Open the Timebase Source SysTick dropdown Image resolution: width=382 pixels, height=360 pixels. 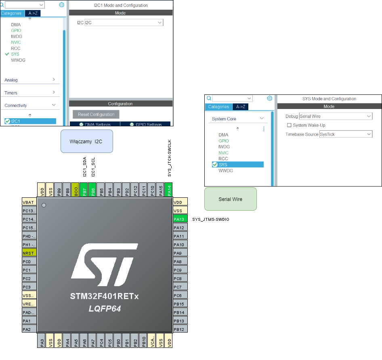tap(345, 134)
